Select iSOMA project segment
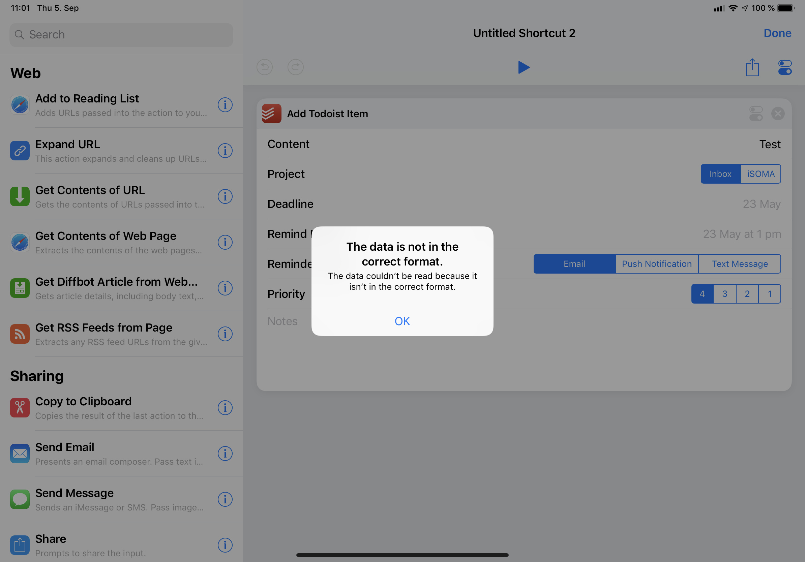The image size is (805, 562). point(761,174)
